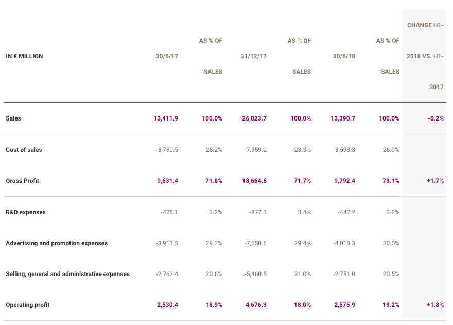Viewport: 453px width, 325px height.
Task: Click the -0.2% sales change value
Action: 435,118
